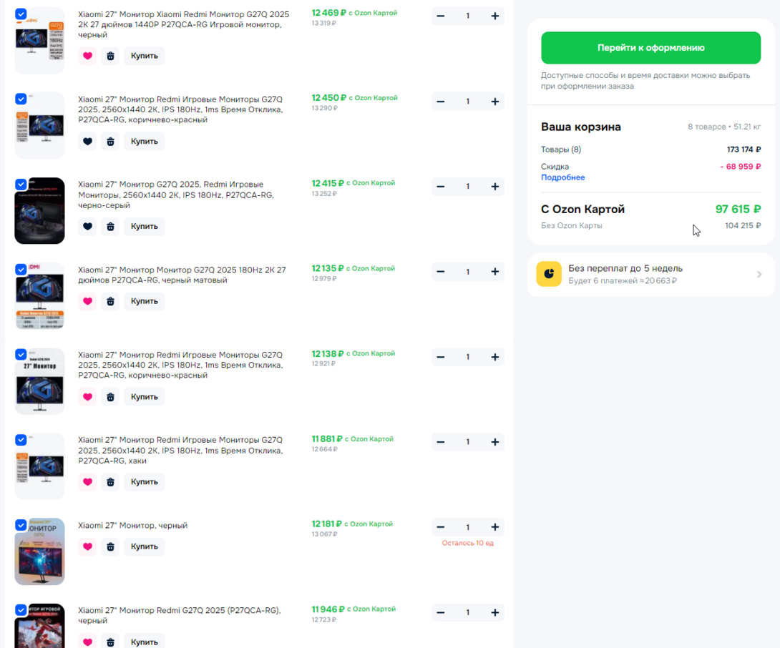Image resolution: width=780 pixels, height=648 pixels.
Task: Click the trash icon for the черный матовый monitor
Action: (x=110, y=301)
